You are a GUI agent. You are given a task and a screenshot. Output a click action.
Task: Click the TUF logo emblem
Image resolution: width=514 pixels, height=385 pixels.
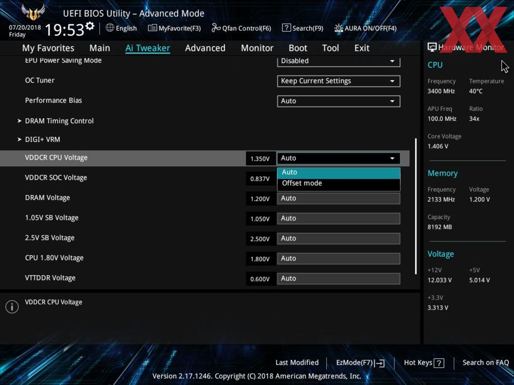[33, 12]
